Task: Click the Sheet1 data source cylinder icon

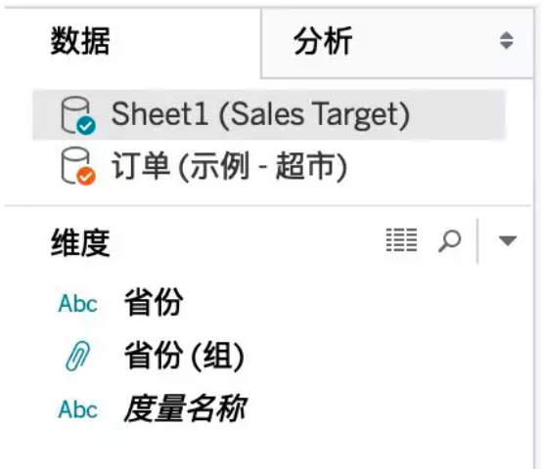Action: (75, 114)
